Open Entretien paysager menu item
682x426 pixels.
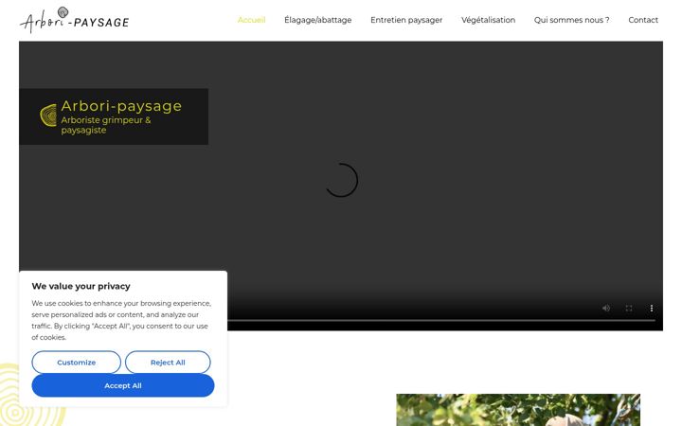coord(406,20)
